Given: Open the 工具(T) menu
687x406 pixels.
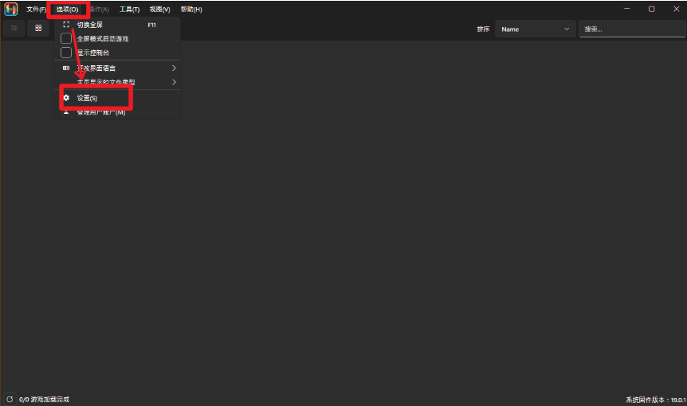Looking at the screenshot, I should point(129,10).
